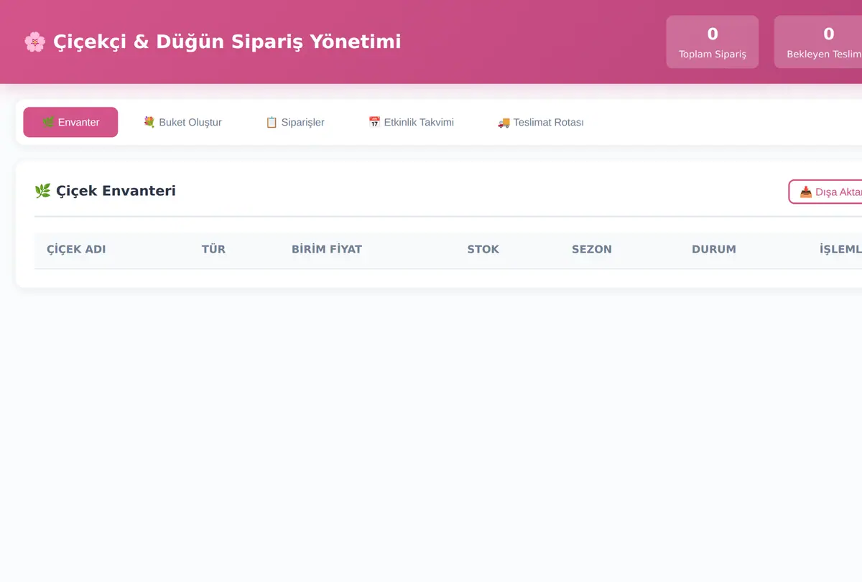Screen dimensions: 862x582
Task: Click the Toplam Sipariş stat card
Action: point(713,42)
